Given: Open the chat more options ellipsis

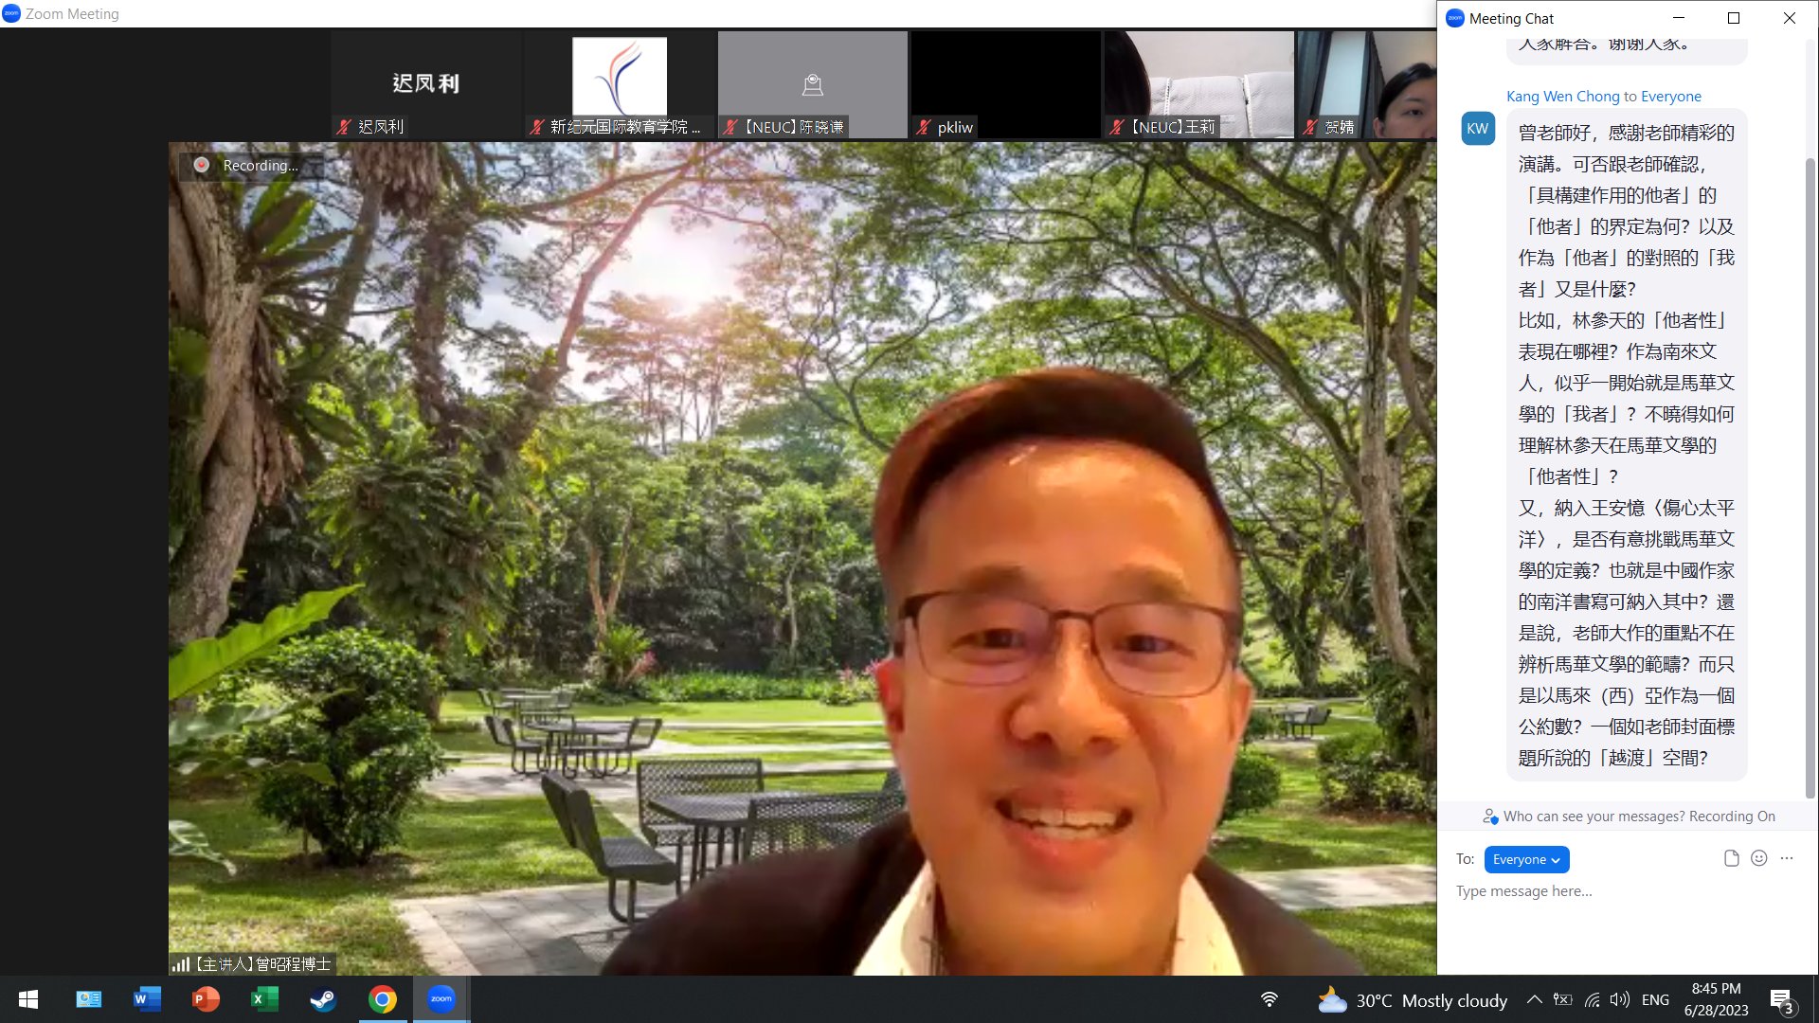Looking at the screenshot, I should tap(1787, 858).
